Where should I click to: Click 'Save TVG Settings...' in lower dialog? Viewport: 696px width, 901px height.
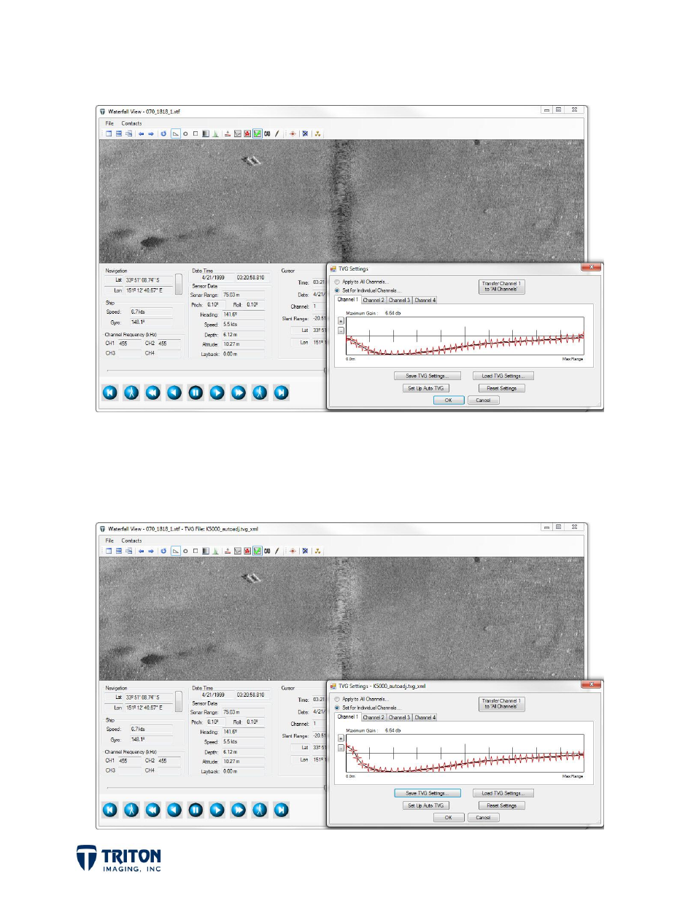429,793
